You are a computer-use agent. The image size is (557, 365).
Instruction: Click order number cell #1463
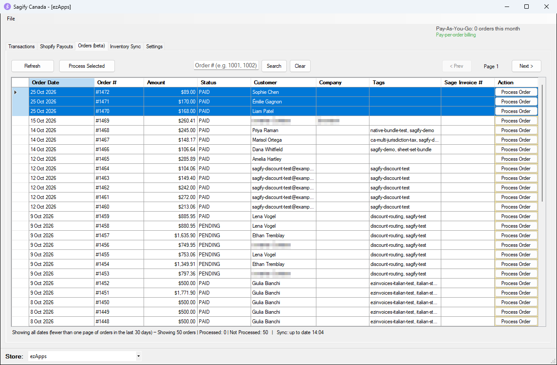[119, 178]
